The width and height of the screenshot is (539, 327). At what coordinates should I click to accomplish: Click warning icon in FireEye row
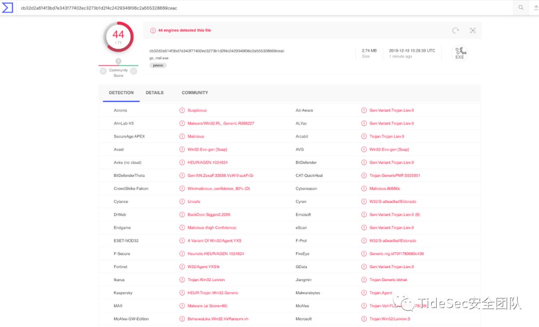(x=364, y=254)
